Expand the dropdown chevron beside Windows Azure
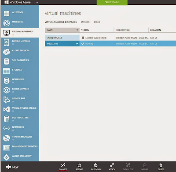The image size is (176, 172). [x=37, y=3]
